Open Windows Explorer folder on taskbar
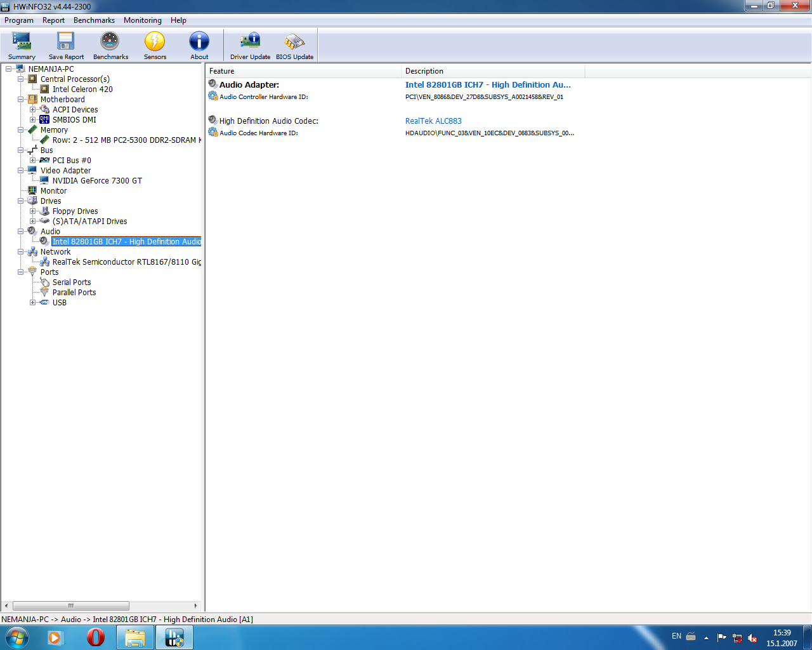The width and height of the screenshot is (812, 650). pos(135,637)
